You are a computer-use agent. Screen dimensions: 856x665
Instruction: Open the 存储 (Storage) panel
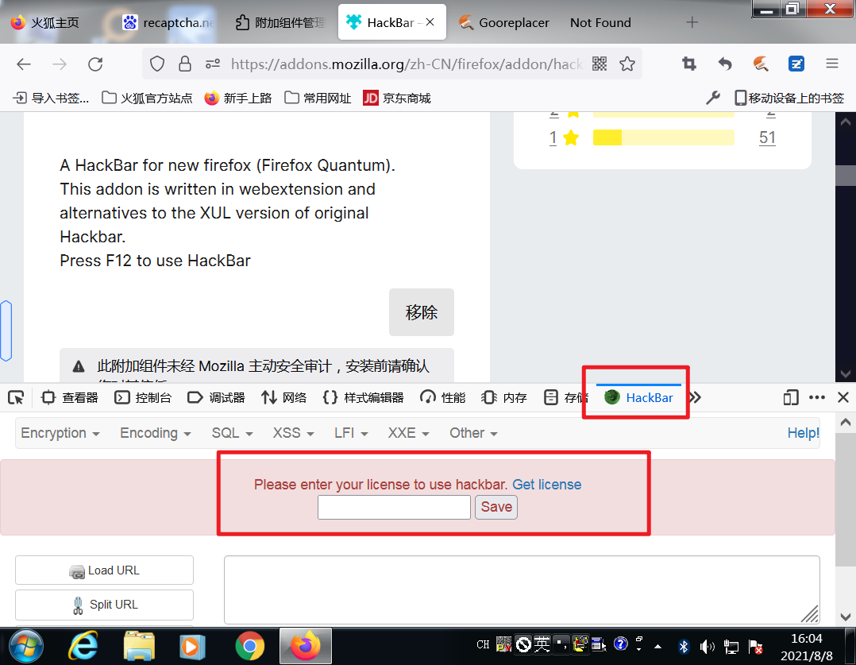point(573,397)
